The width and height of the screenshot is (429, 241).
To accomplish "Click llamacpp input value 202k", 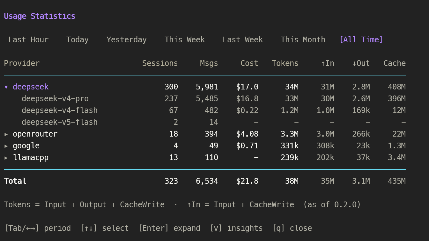I will [x=325, y=158].
